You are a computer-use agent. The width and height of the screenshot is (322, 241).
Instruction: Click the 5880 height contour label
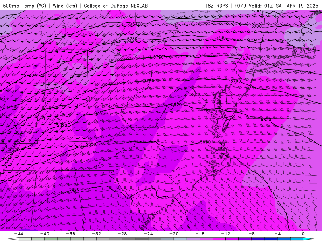(x=74, y=189)
